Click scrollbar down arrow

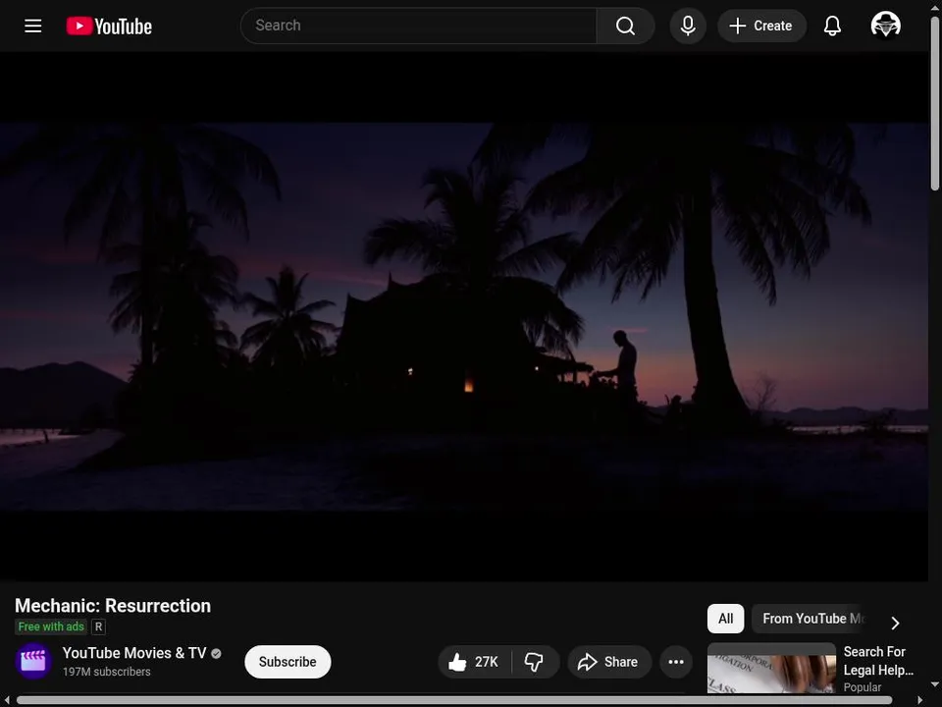click(x=935, y=684)
